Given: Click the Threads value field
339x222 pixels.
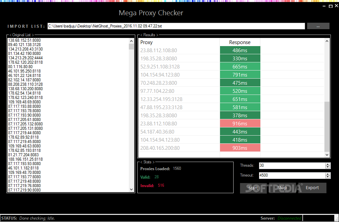Looking at the screenshot, I should (292, 166).
